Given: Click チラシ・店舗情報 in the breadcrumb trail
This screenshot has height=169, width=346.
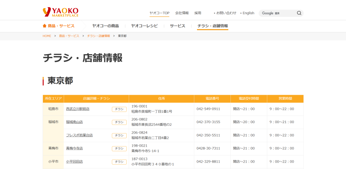Looking at the screenshot, I should (99, 36).
